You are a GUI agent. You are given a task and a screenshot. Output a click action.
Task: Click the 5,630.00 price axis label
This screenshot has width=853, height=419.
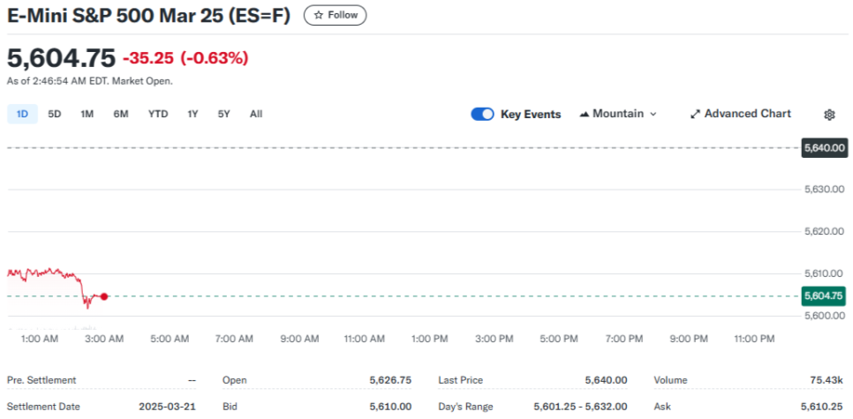824,190
